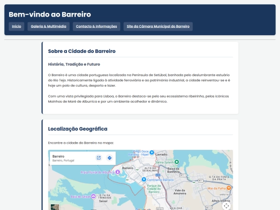The height and width of the screenshot is (210, 280).
Task: Click 'Sobre a Cidade do Barreiro' heading
Action: click(82, 51)
